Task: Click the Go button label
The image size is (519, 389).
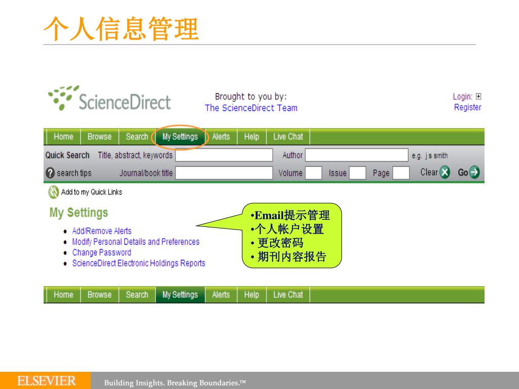Action: [x=463, y=172]
